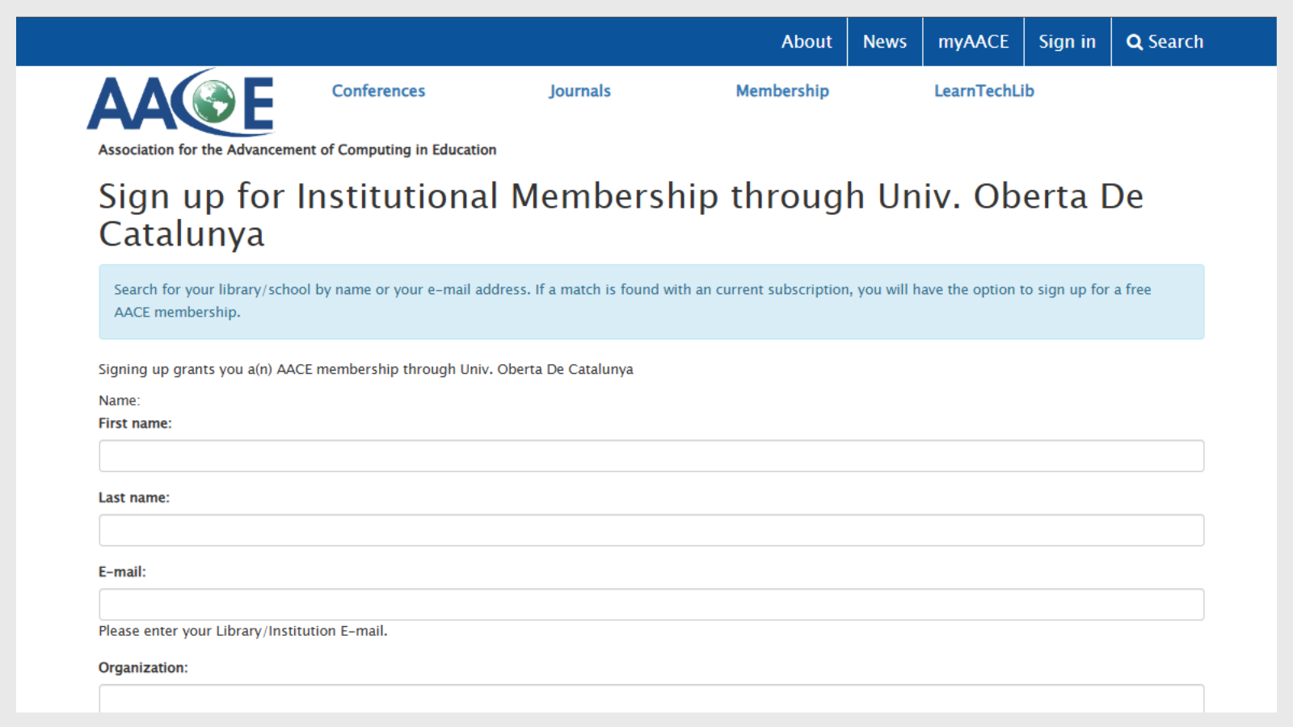Screen dimensions: 1293x727
Task: Go to myAACE
Action: pyautogui.click(x=973, y=42)
